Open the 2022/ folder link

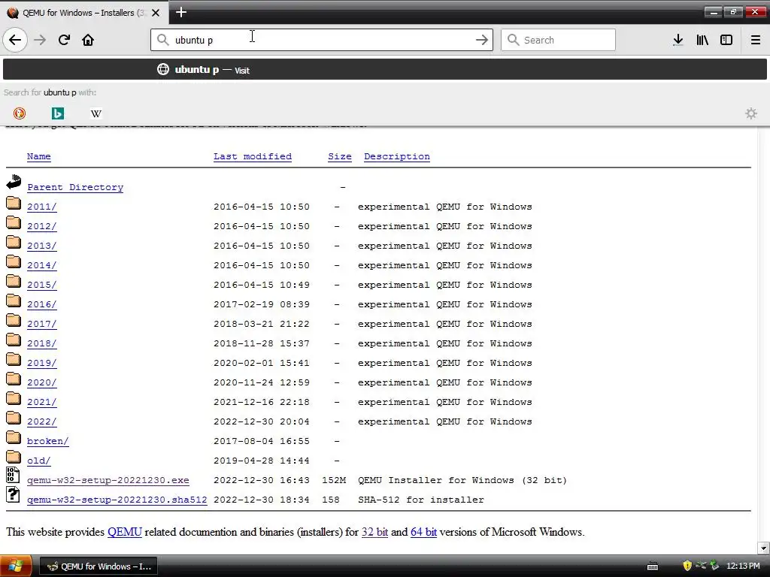pos(42,422)
